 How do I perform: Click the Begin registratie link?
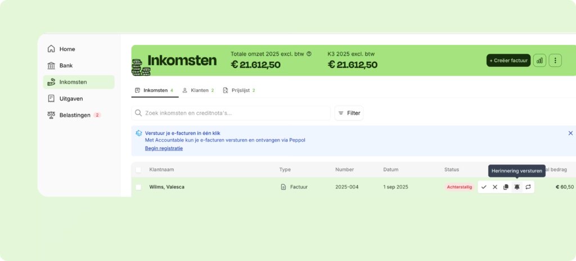pos(164,148)
